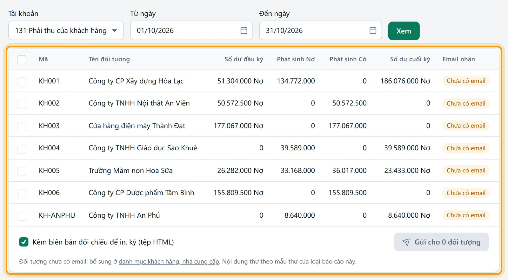
Task: Click Trường Mầm non Hoa Sữa
Action: pos(130,171)
